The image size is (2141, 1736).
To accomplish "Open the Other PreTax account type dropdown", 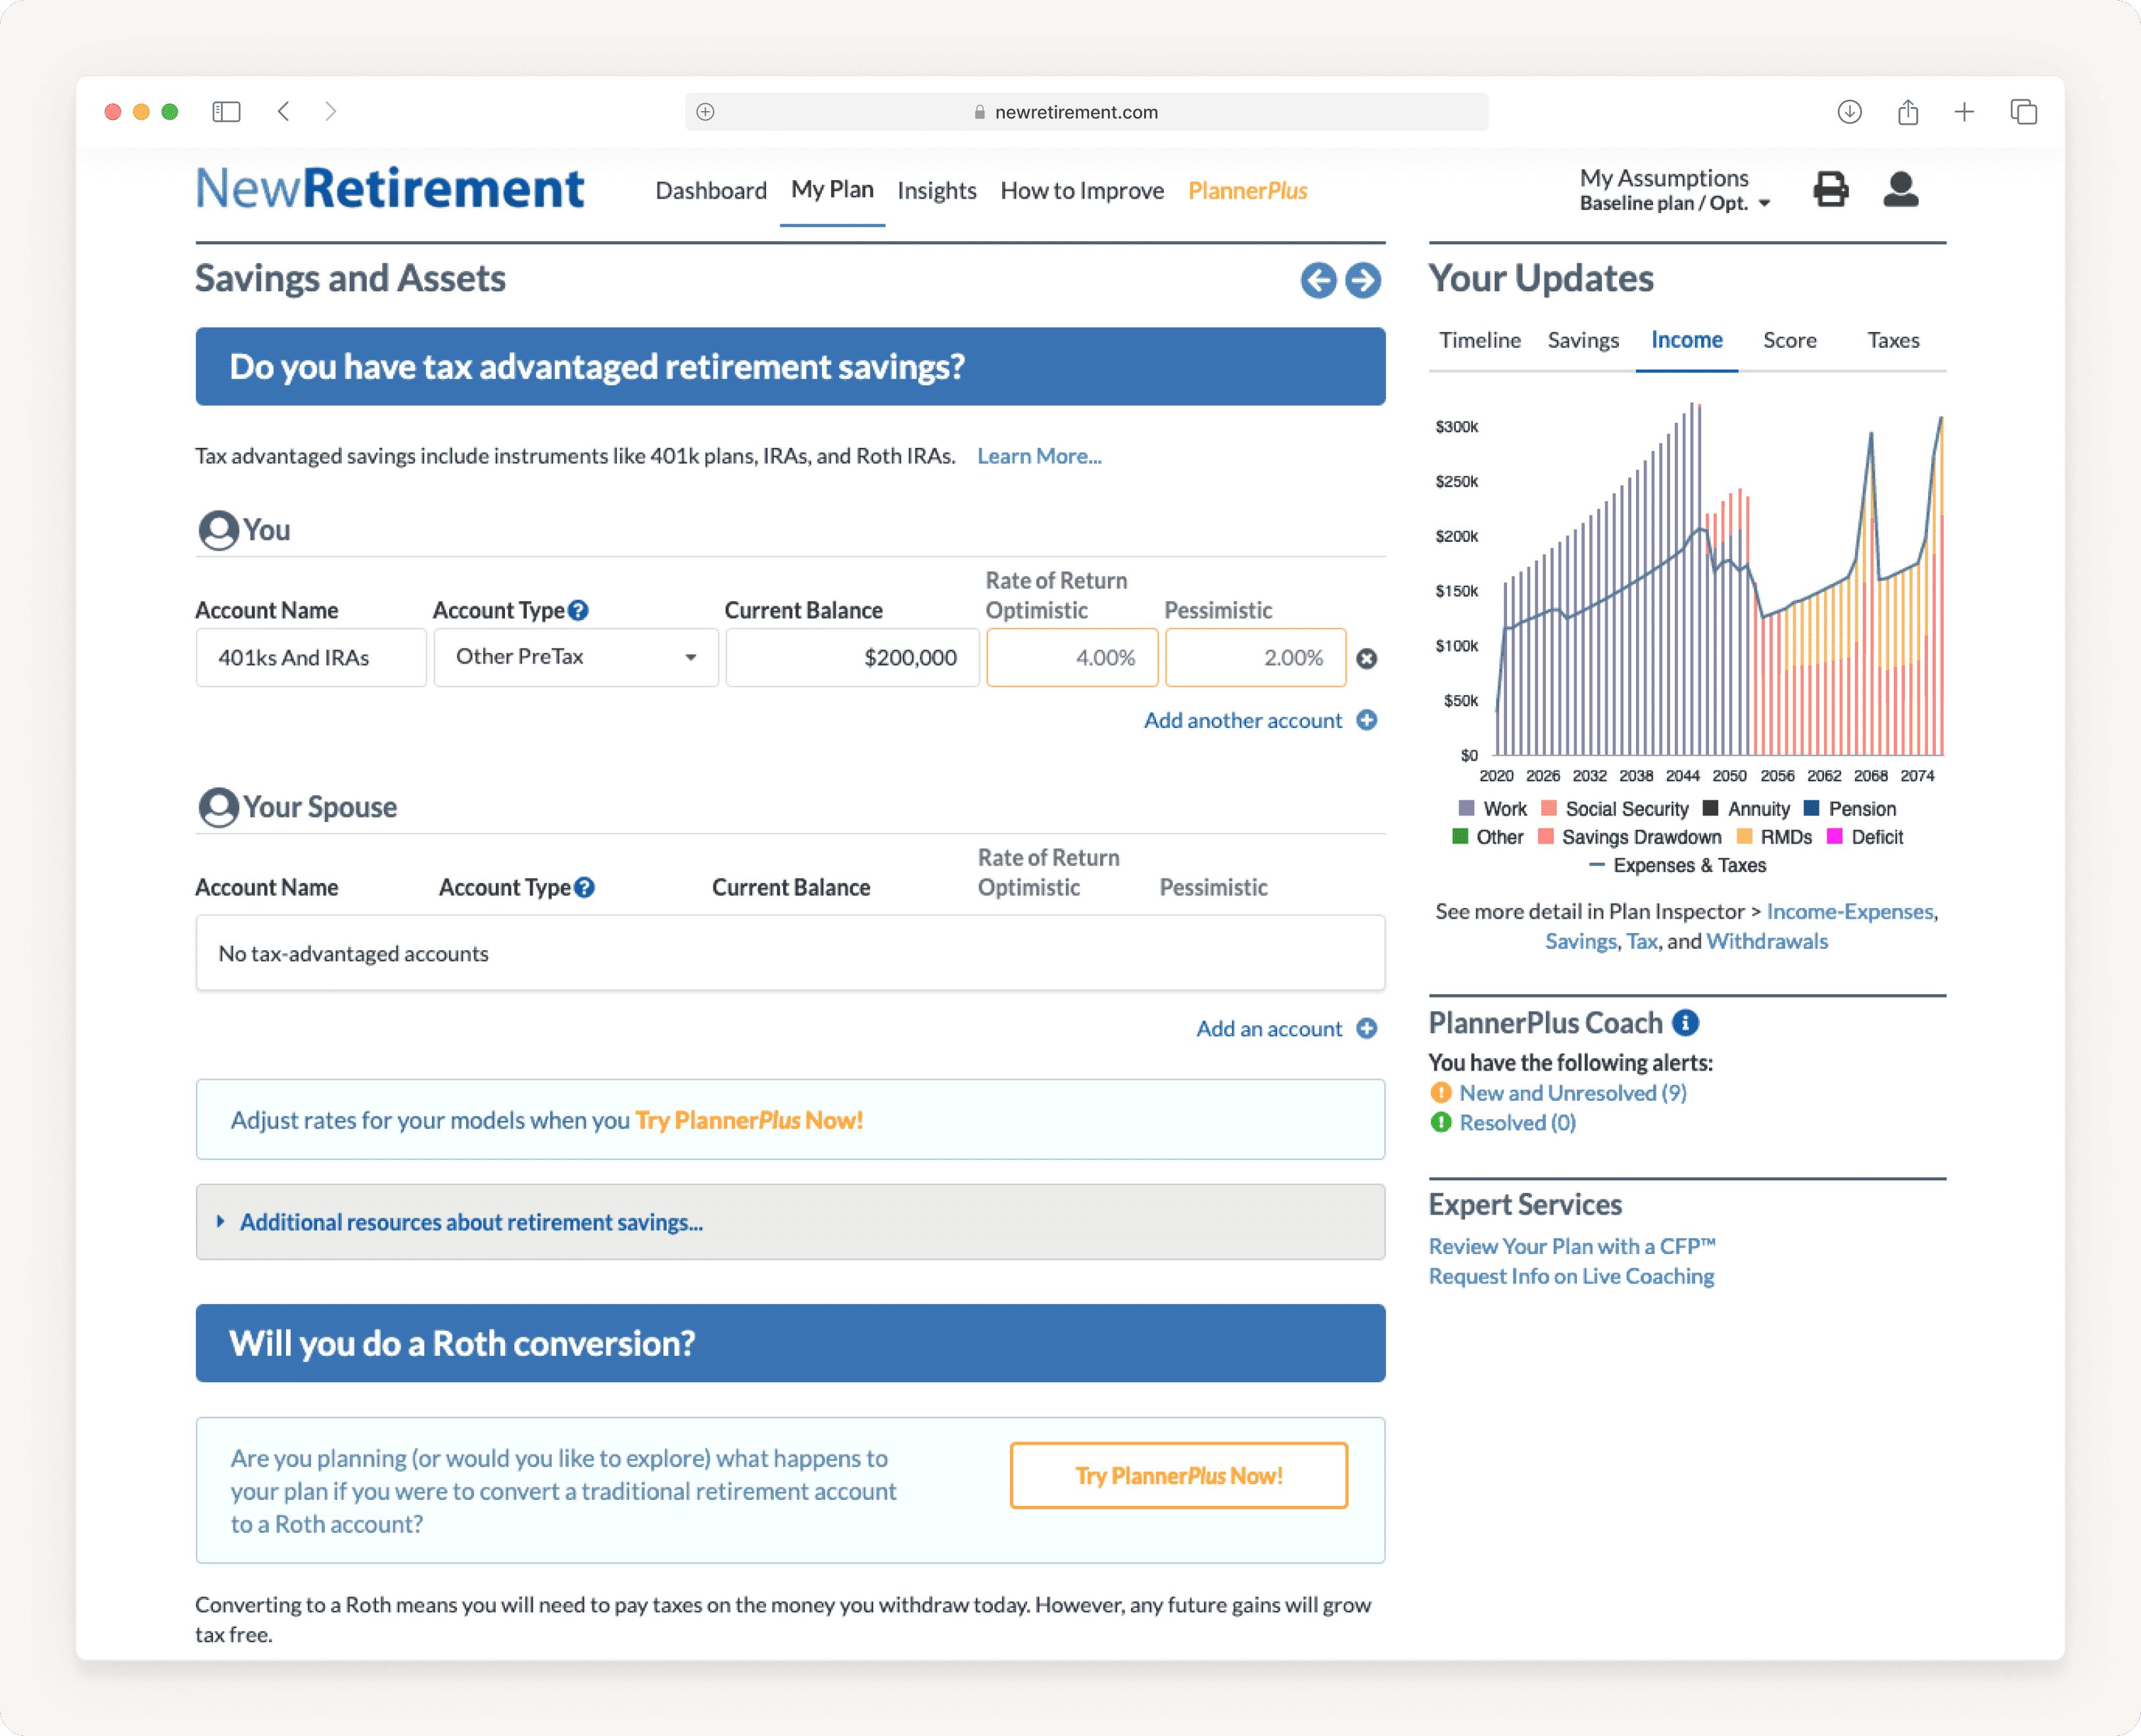I will (576, 657).
